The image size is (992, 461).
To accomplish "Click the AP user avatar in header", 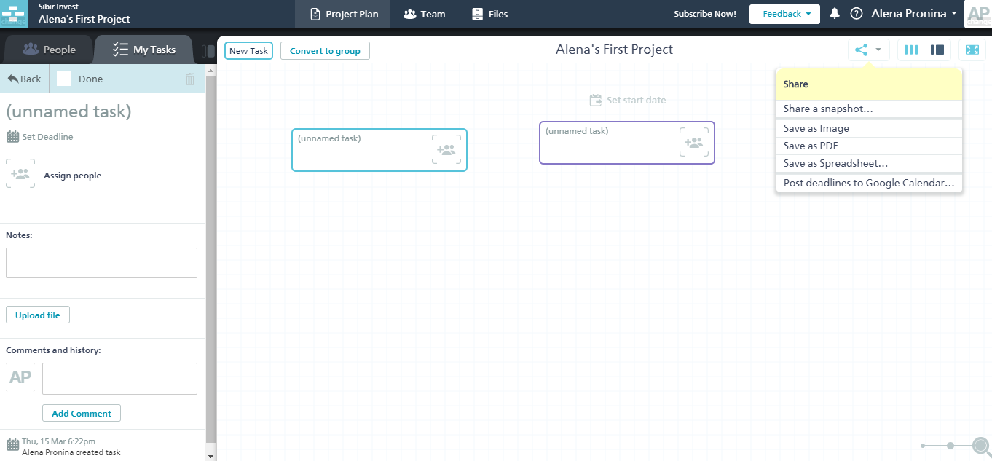I will [x=977, y=14].
